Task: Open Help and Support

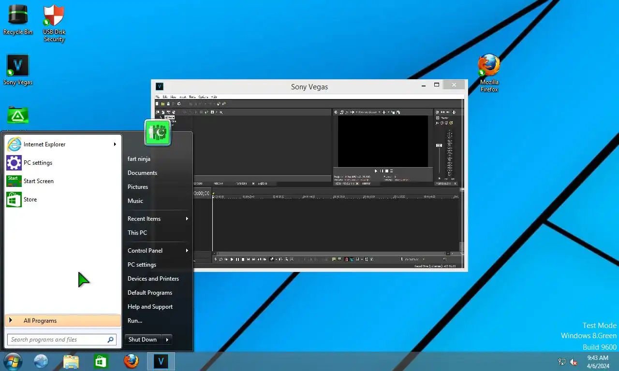Action: pos(150,307)
